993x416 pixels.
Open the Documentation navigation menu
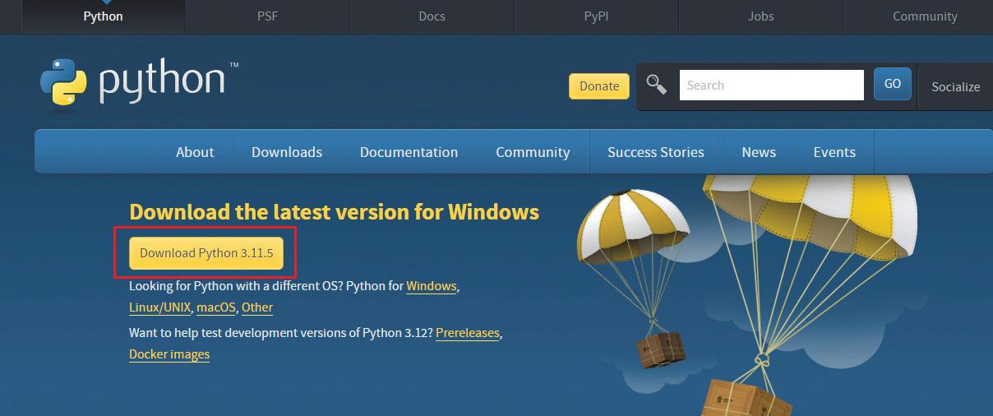click(409, 152)
